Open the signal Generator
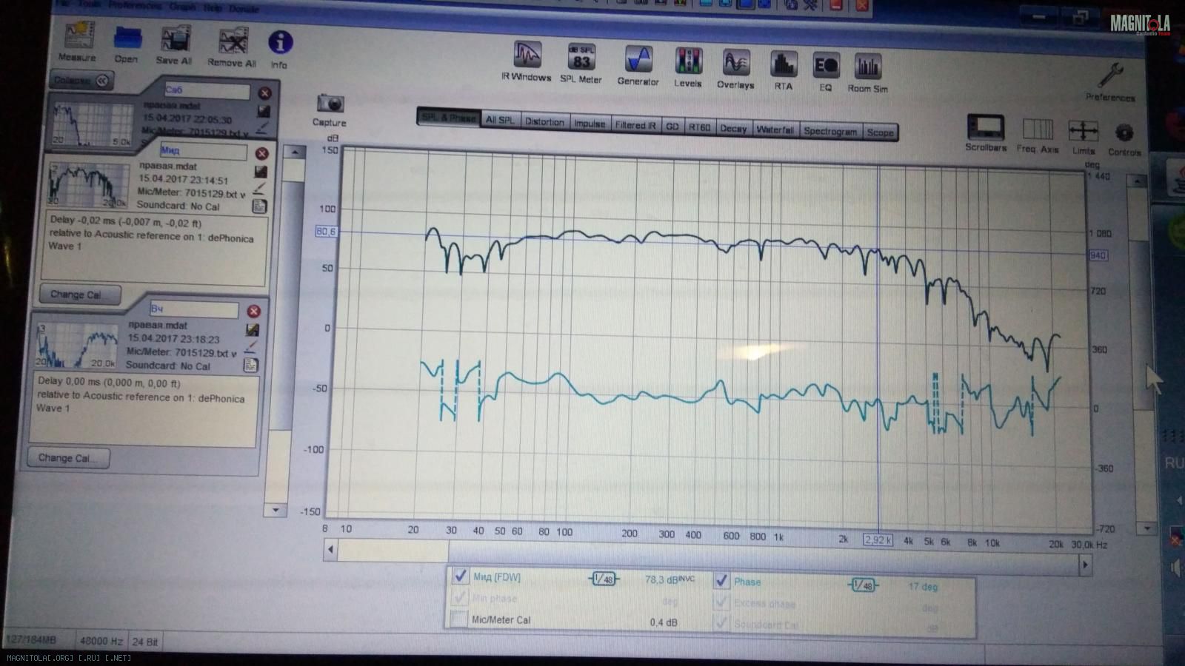Image resolution: width=1185 pixels, height=666 pixels. (x=638, y=66)
